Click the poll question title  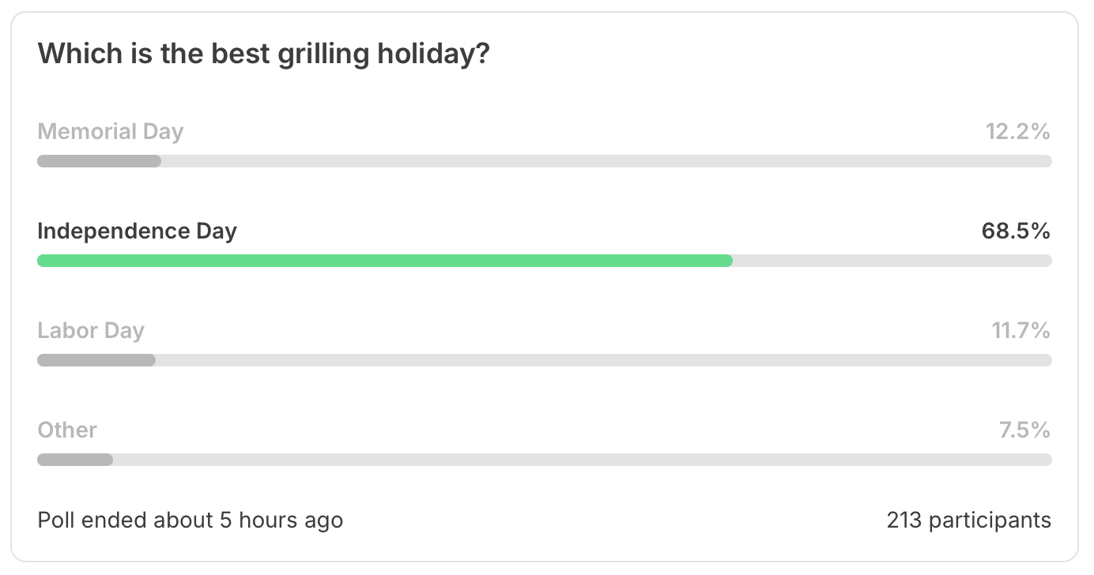pos(264,54)
